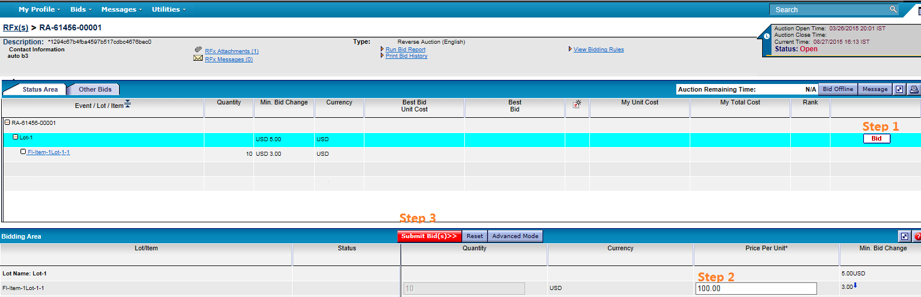
Task: Open the My Profile menu
Action: tap(39, 9)
